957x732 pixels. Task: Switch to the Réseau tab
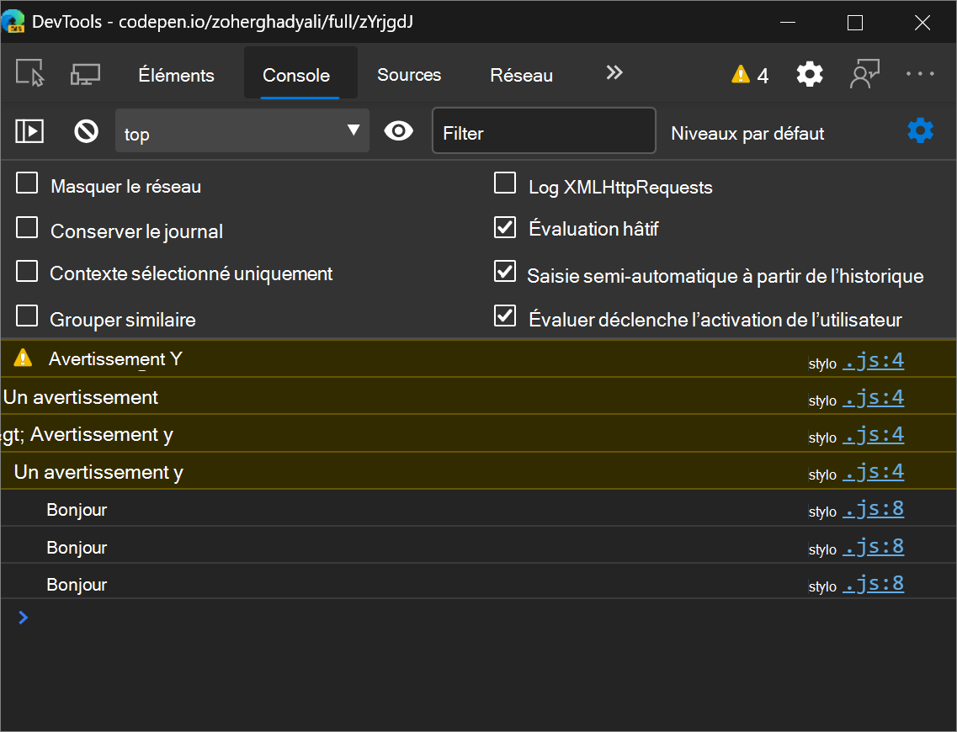pos(521,75)
